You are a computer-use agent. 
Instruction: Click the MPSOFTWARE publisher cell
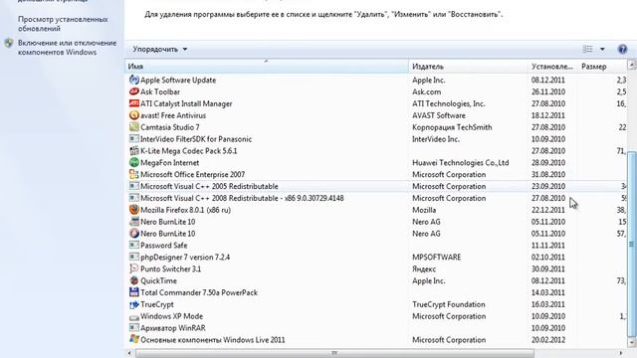pyautogui.click(x=436, y=257)
